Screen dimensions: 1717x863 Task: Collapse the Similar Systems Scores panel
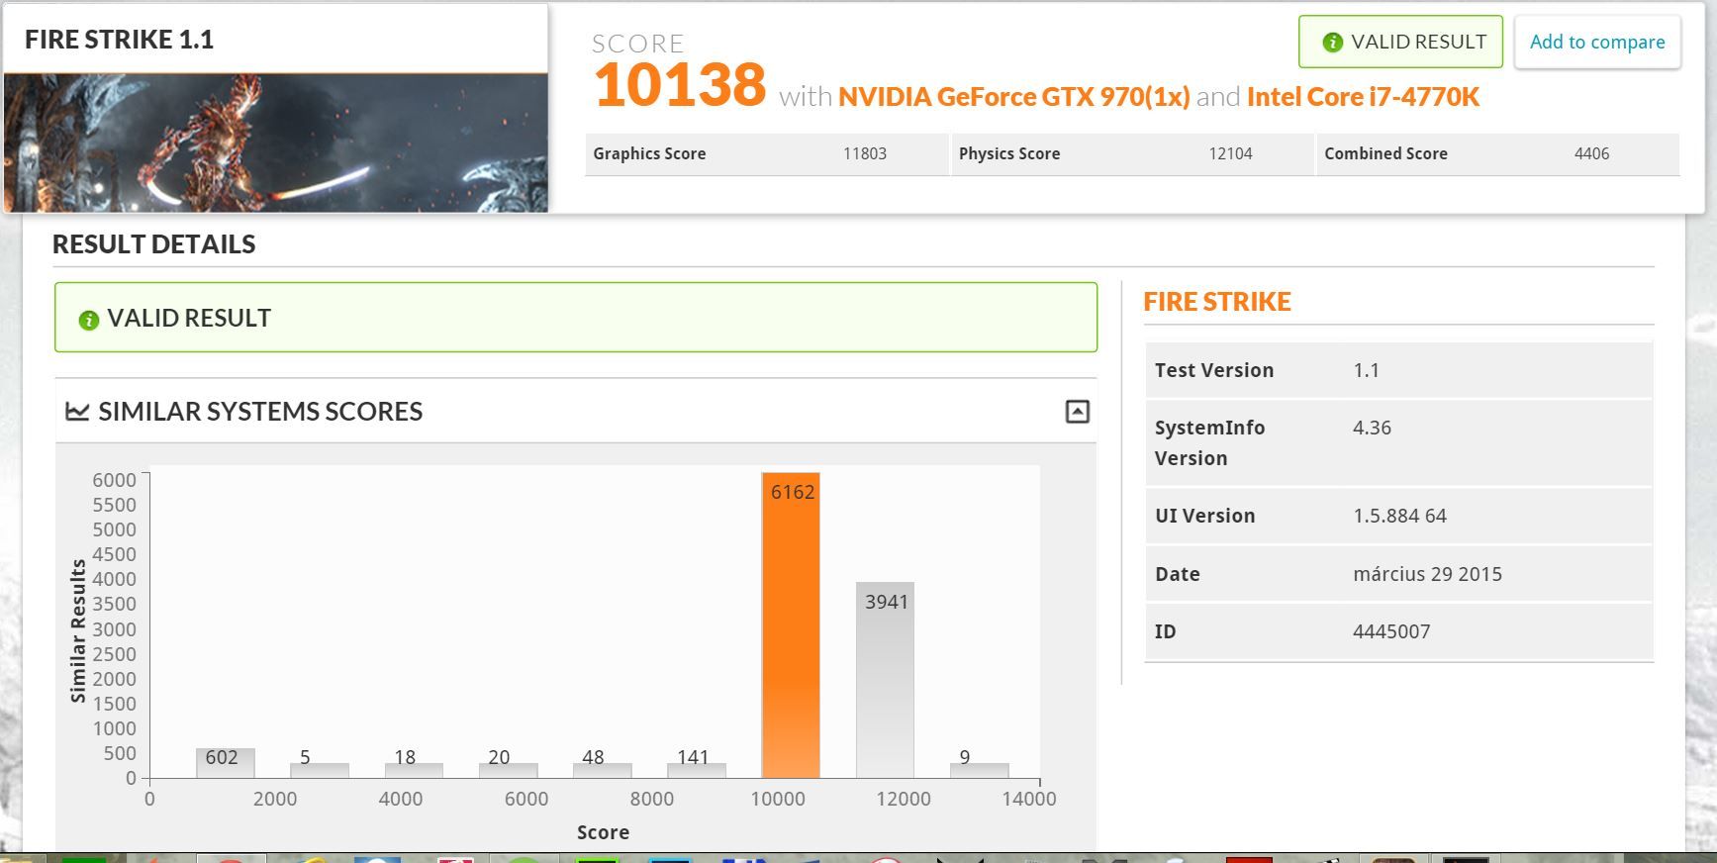click(x=1077, y=412)
